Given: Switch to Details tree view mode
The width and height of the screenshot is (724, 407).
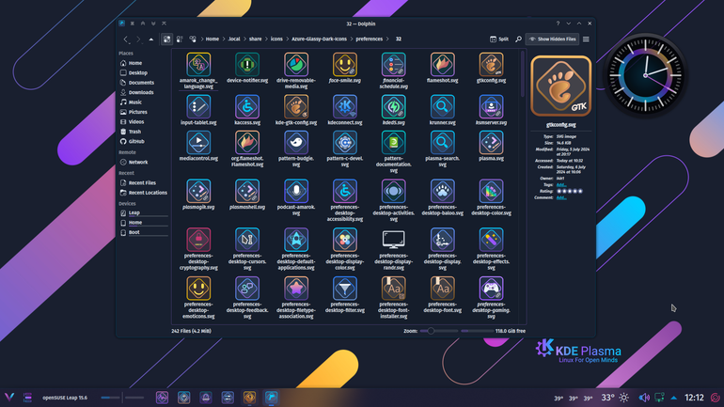Looking at the screenshot, I should 193,39.
